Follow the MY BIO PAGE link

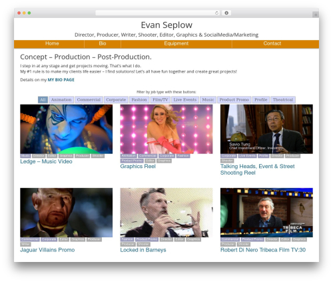coord(61,80)
